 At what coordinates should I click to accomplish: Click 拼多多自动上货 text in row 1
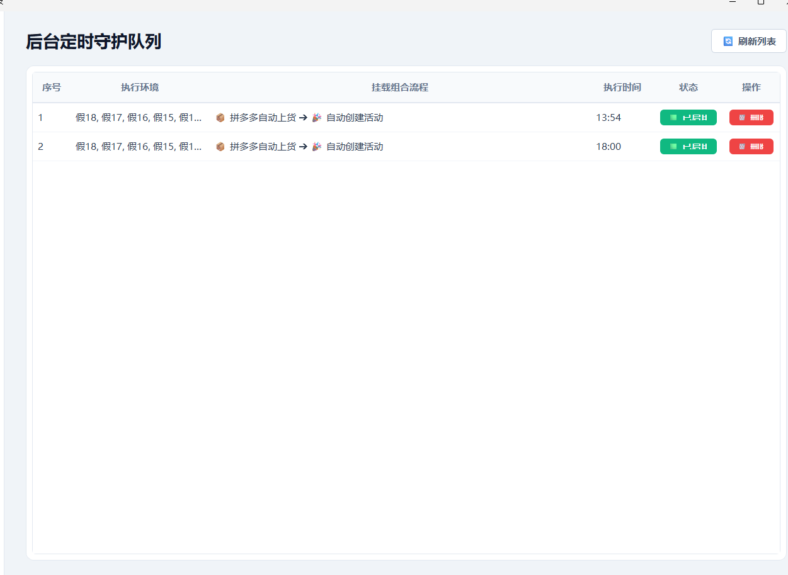click(x=263, y=118)
